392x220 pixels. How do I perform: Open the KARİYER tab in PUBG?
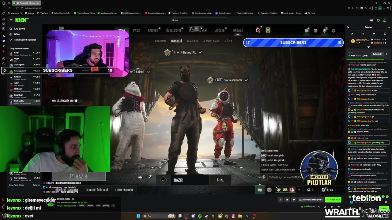pyautogui.click(x=153, y=30)
